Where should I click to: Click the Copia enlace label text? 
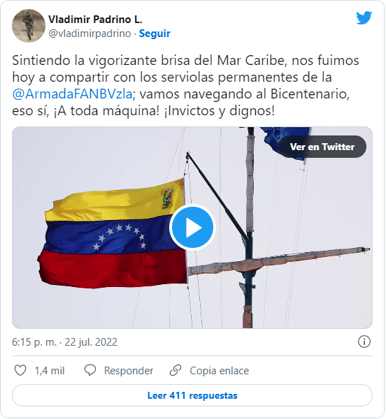220,371
